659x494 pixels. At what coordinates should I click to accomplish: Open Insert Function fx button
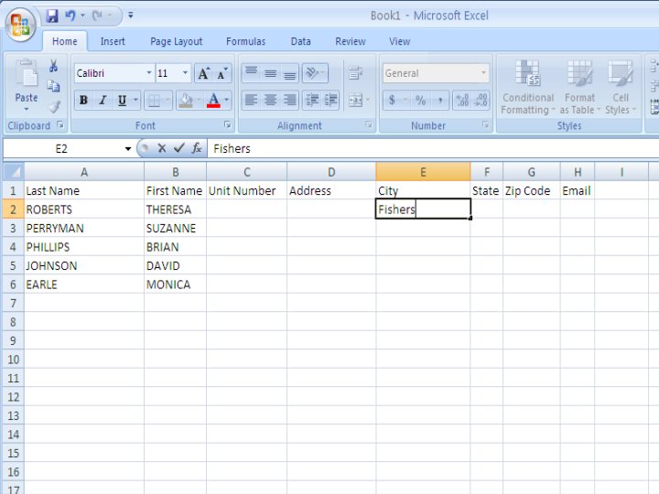197,148
